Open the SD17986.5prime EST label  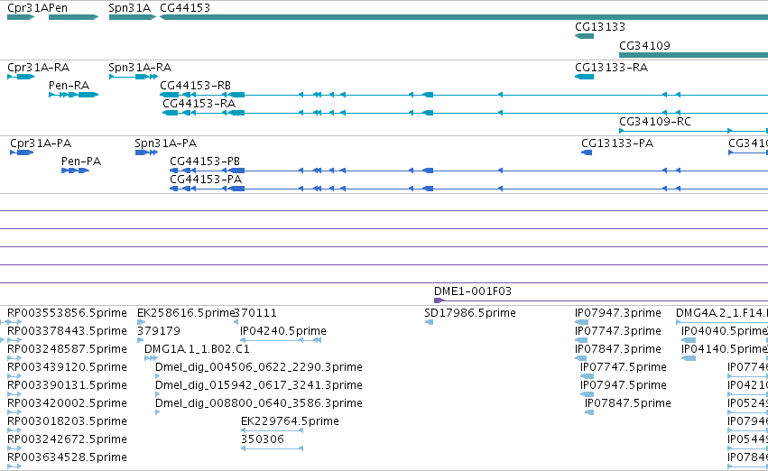[x=470, y=313]
